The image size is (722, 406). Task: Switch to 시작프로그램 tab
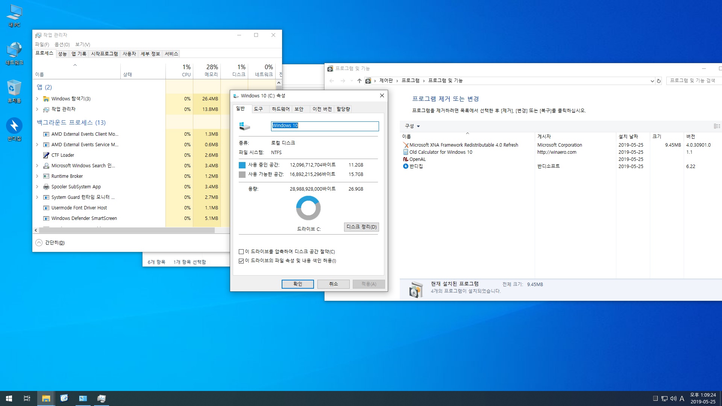click(105, 54)
